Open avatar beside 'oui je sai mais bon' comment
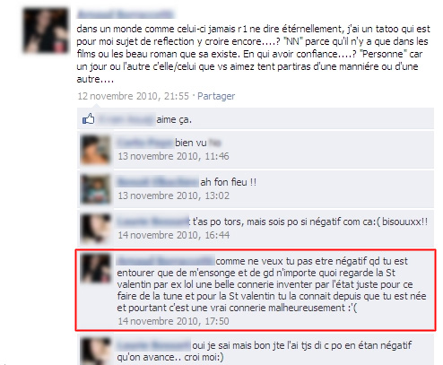 (x=96, y=352)
